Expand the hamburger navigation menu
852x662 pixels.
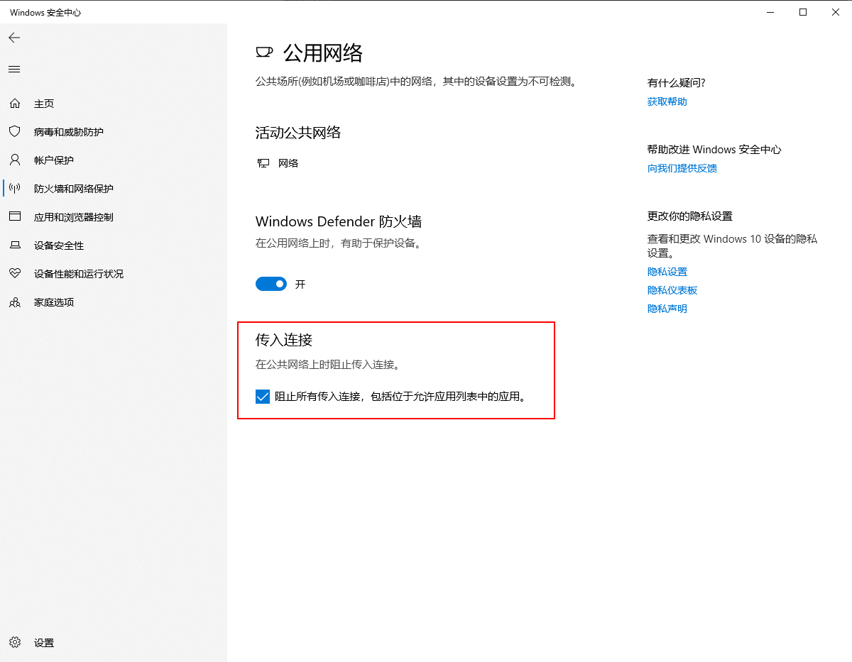point(14,69)
